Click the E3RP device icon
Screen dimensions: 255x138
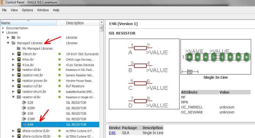tap(24, 119)
